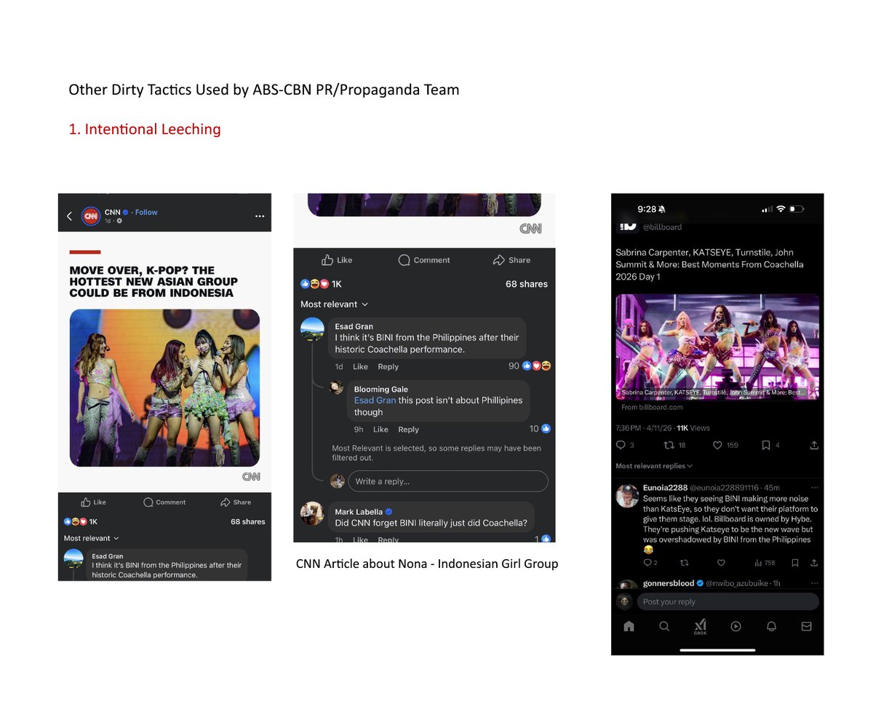Tap Comment directly under the Indonesia headline photo
The width and height of the screenshot is (873, 723).
pyautogui.click(x=164, y=502)
